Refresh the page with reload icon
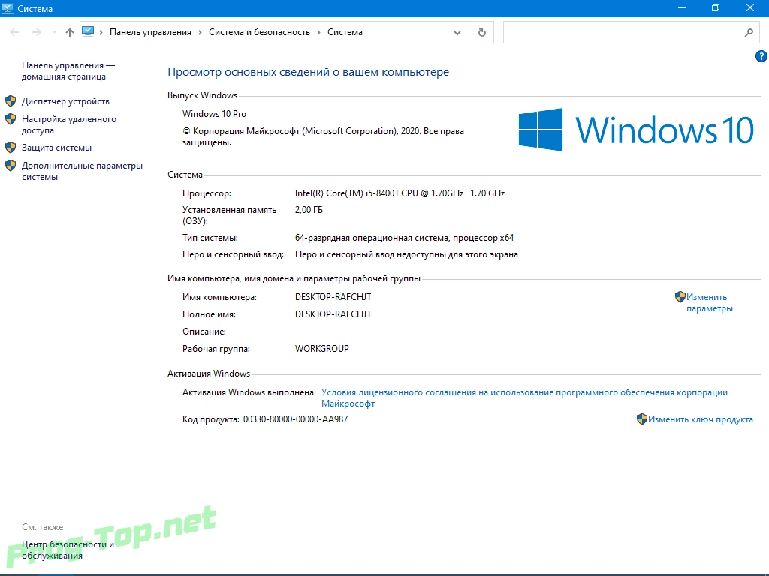 tap(481, 32)
